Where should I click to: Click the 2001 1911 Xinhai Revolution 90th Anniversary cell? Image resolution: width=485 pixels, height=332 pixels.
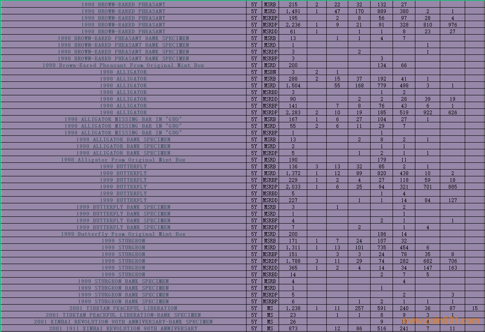pyautogui.click(x=123, y=329)
